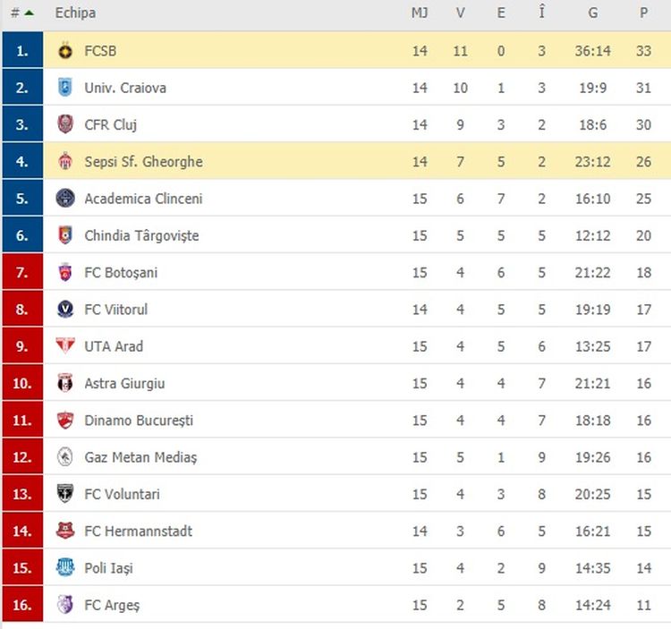This screenshot has width=671, height=629.
Task: Click the FC Hermannstadt club badge
Action: (x=64, y=531)
